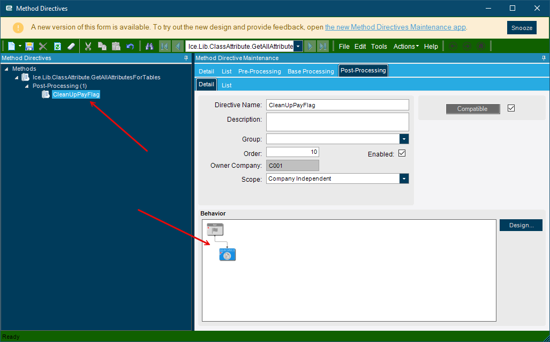Screen dimensions: 550x342
Task: Open the method navigation combo dropdown arrow
Action: click(298, 46)
